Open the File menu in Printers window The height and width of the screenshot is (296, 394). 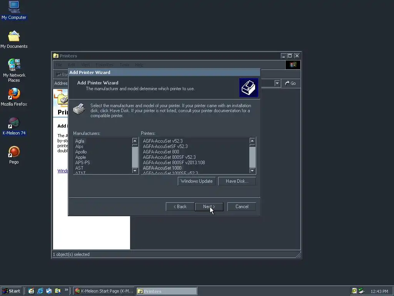[x=59, y=65]
